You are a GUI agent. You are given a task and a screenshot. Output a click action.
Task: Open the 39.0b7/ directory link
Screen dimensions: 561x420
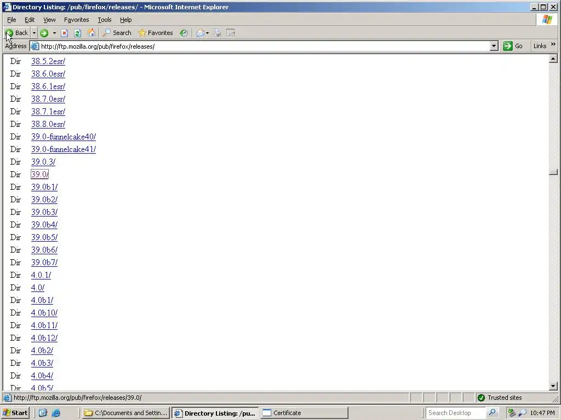[44, 262]
